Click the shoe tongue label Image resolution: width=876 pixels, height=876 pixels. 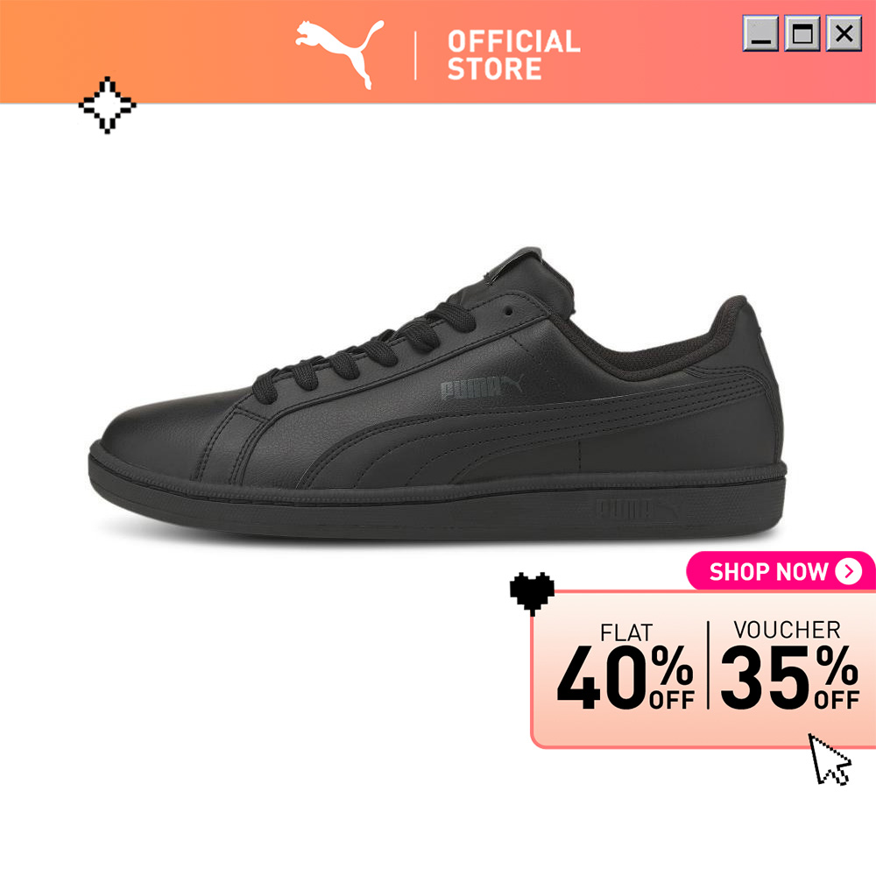pos(519,263)
